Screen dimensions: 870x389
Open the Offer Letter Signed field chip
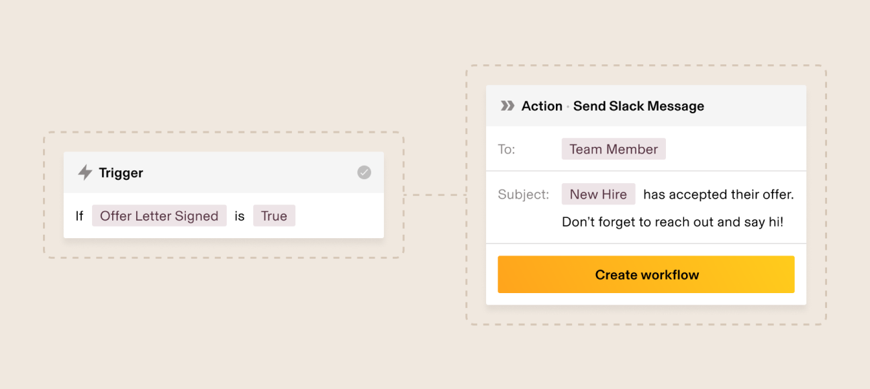[x=159, y=216]
